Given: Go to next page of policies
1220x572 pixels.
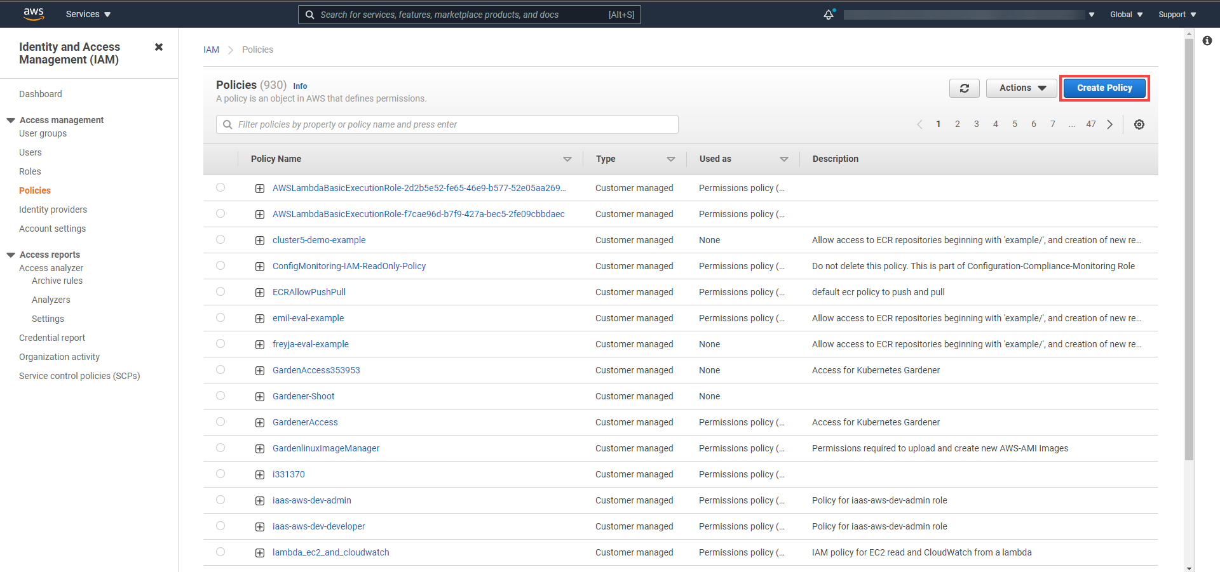Looking at the screenshot, I should [x=1110, y=124].
